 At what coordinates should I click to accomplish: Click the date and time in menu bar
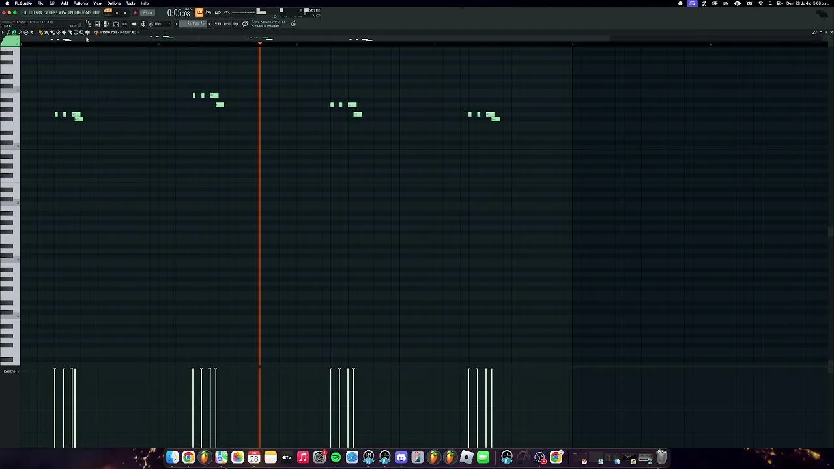[x=807, y=3]
